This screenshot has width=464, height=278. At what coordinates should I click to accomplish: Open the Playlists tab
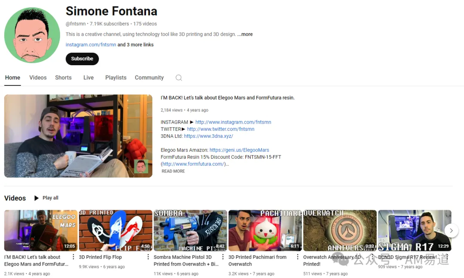coord(116,78)
